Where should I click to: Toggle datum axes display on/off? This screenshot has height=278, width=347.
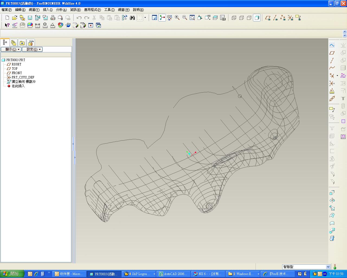pyautogui.click(x=275, y=18)
